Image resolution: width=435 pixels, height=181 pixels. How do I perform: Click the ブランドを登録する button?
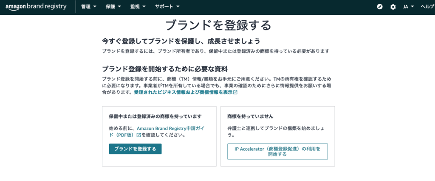pyautogui.click(x=135, y=149)
